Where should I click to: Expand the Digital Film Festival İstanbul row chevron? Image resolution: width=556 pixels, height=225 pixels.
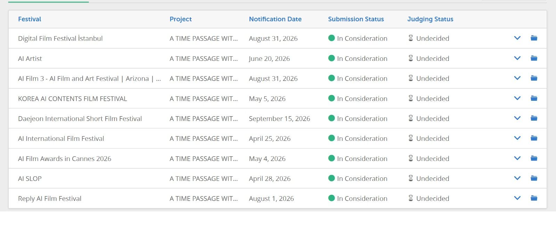click(x=517, y=38)
